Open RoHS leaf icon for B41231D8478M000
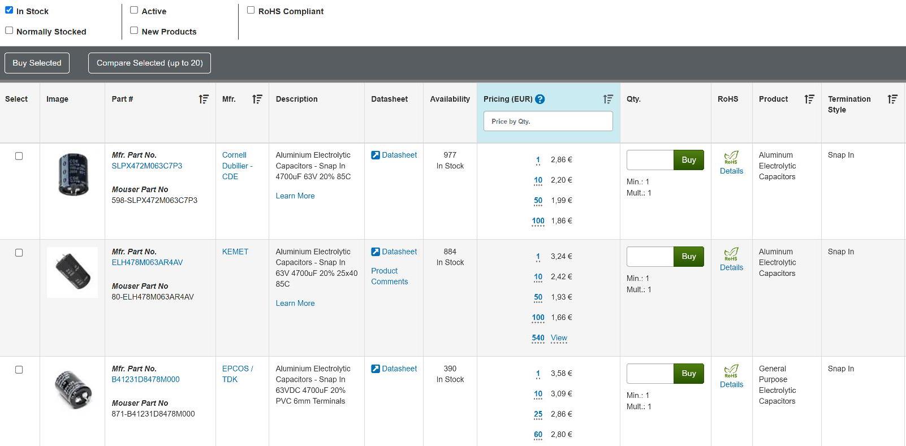This screenshot has width=906, height=446. (731, 371)
